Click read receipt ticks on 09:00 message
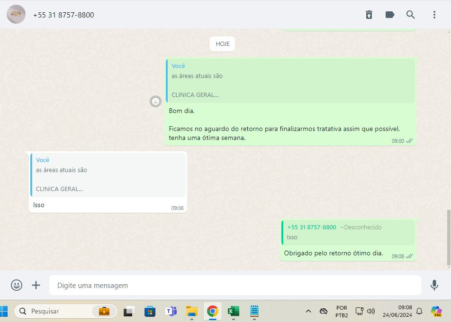 coord(409,140)
